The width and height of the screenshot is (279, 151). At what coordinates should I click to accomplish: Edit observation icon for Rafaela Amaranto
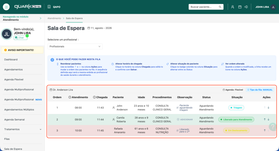pos(177,130)
